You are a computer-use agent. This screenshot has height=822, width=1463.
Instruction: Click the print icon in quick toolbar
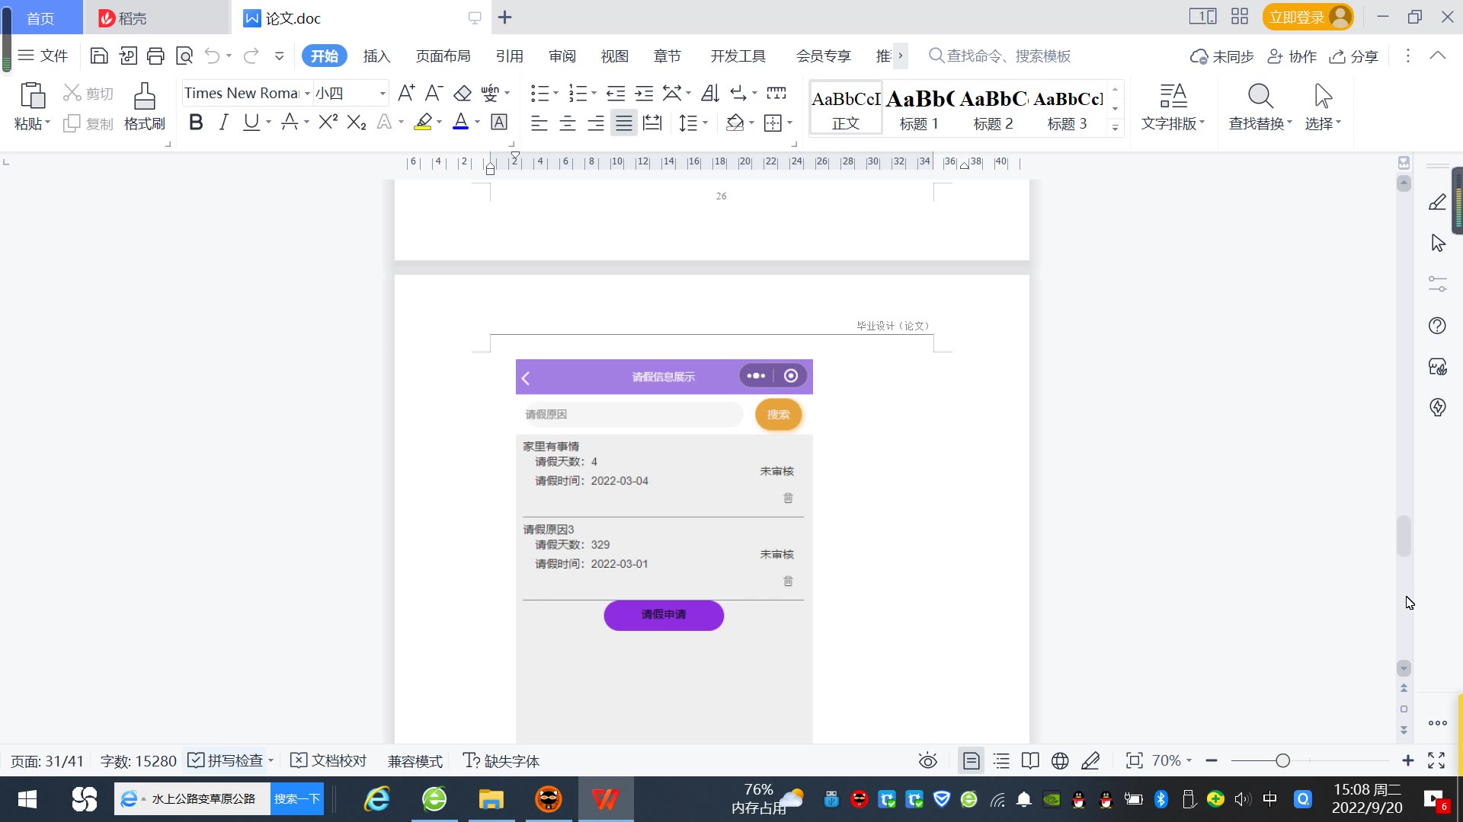click(x=155, y=56)
